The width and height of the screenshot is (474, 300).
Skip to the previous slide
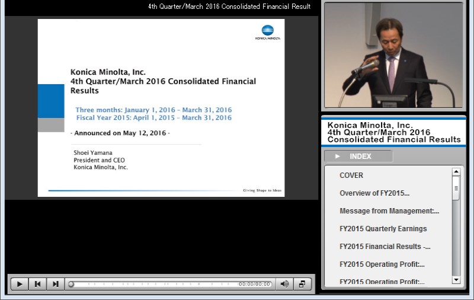[x=37, y=284]
